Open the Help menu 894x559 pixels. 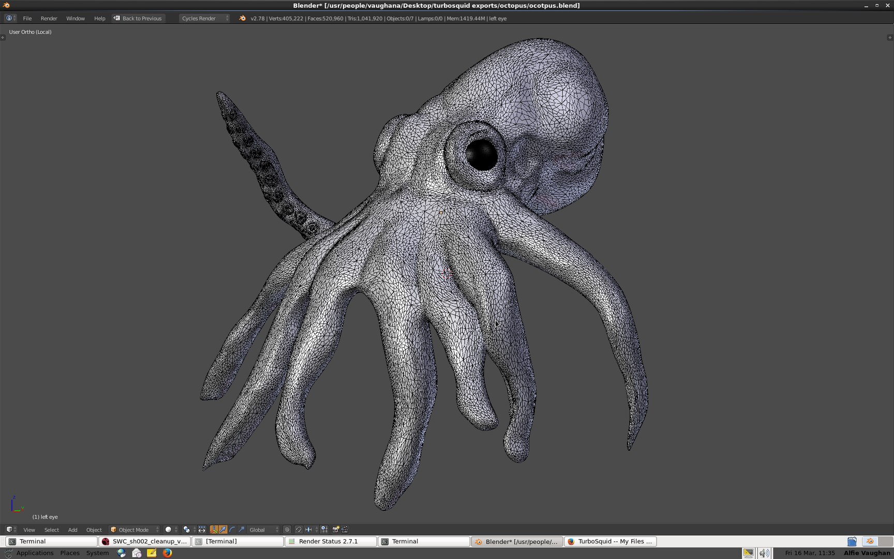click(99, 18)
